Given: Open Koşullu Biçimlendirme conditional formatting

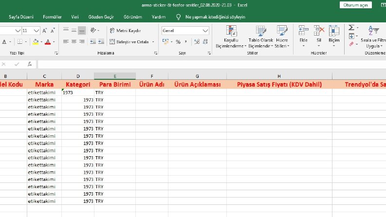Looking at the screenshot, I should [231, 36].
